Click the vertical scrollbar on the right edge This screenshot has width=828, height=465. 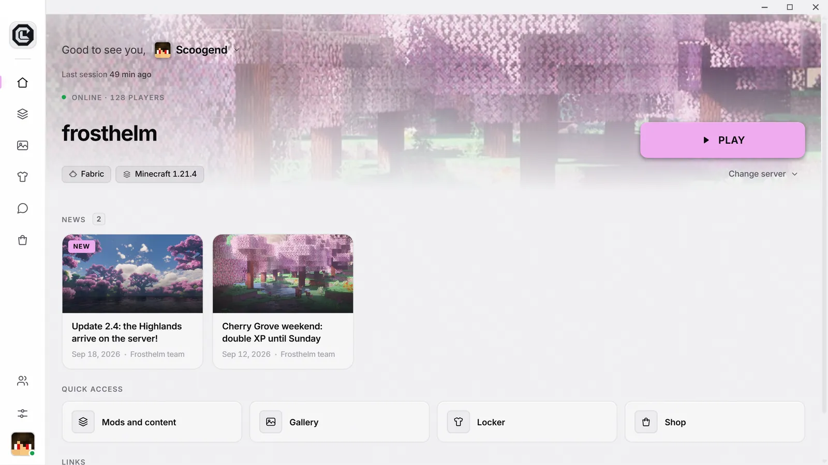[824, 217]
